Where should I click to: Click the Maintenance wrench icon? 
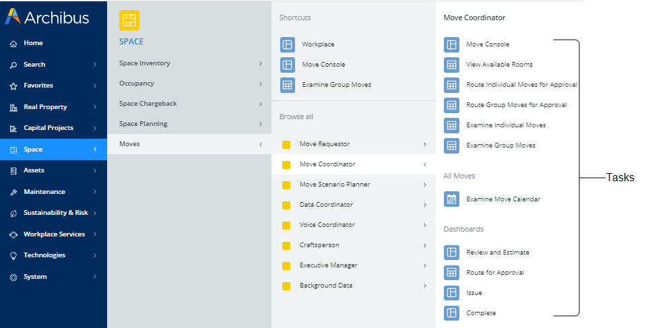[13, 193]
